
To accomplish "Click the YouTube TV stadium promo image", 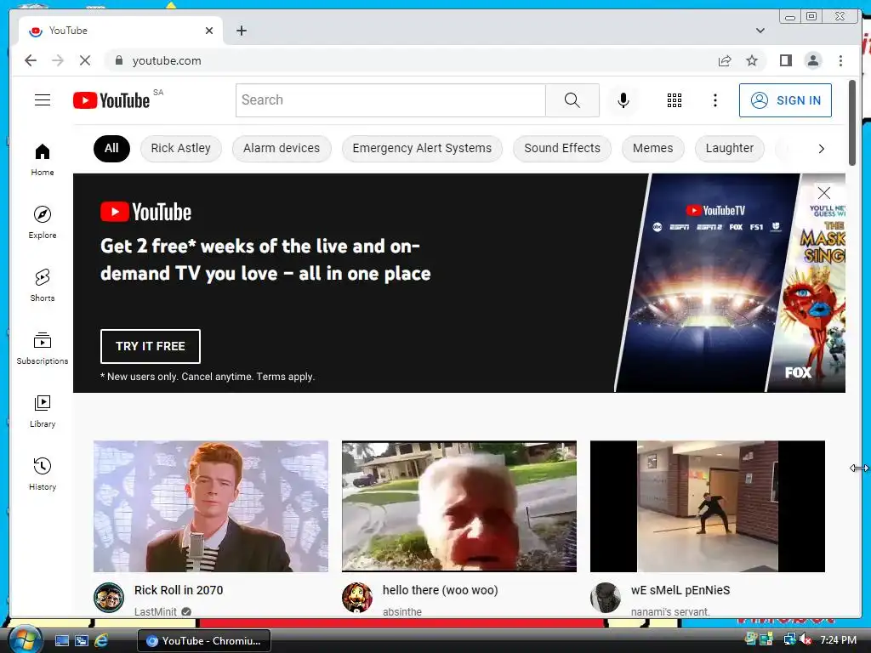I will pyautogui.click(x=707, y=283).
